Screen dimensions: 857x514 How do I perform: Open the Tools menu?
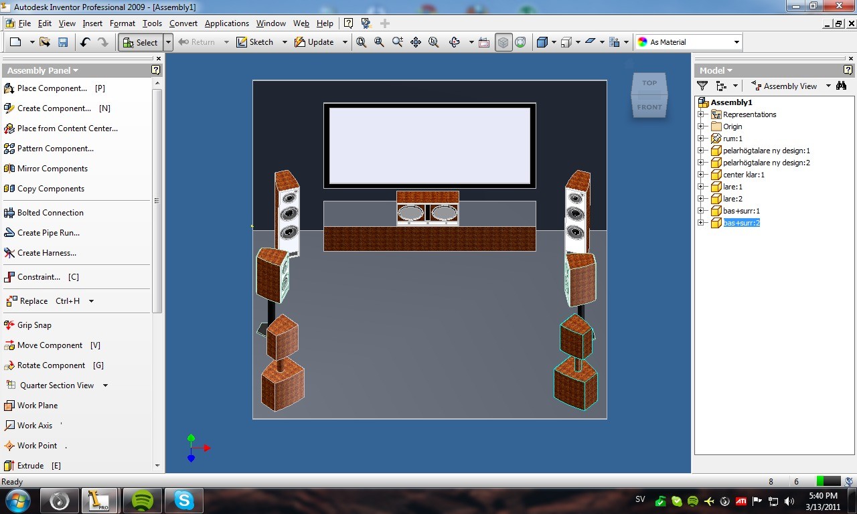click(x=152, y=23)
